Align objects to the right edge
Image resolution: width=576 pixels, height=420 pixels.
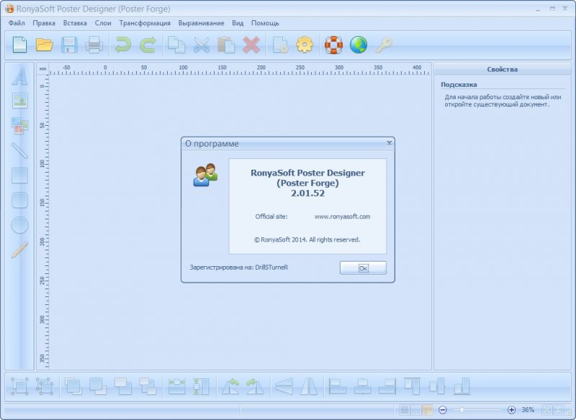coord(387,386)
